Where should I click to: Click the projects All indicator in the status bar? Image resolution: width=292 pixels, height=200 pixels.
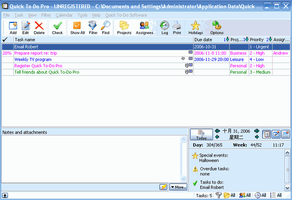click(229, 195)
